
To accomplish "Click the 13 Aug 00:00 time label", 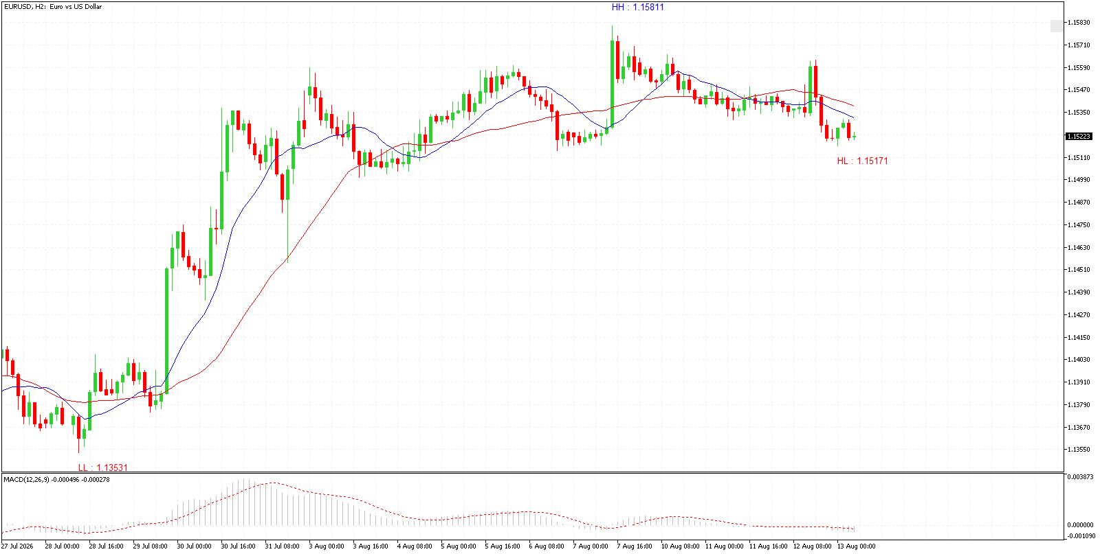I will click(x=856, y=546).
